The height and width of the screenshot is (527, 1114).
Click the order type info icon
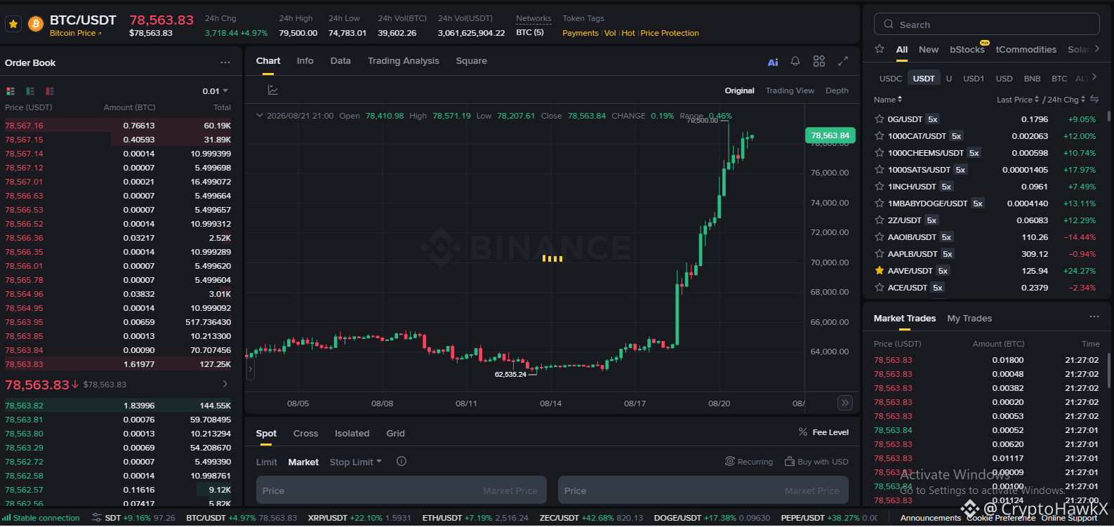click(x=402, y=462)
